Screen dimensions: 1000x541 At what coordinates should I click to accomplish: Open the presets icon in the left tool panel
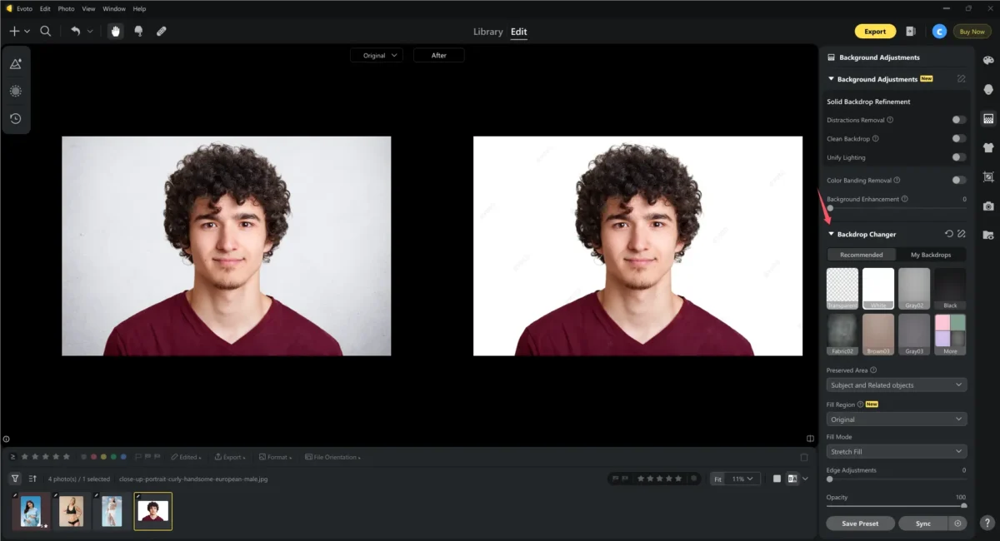pyautogui.click(x=15, y=64)
